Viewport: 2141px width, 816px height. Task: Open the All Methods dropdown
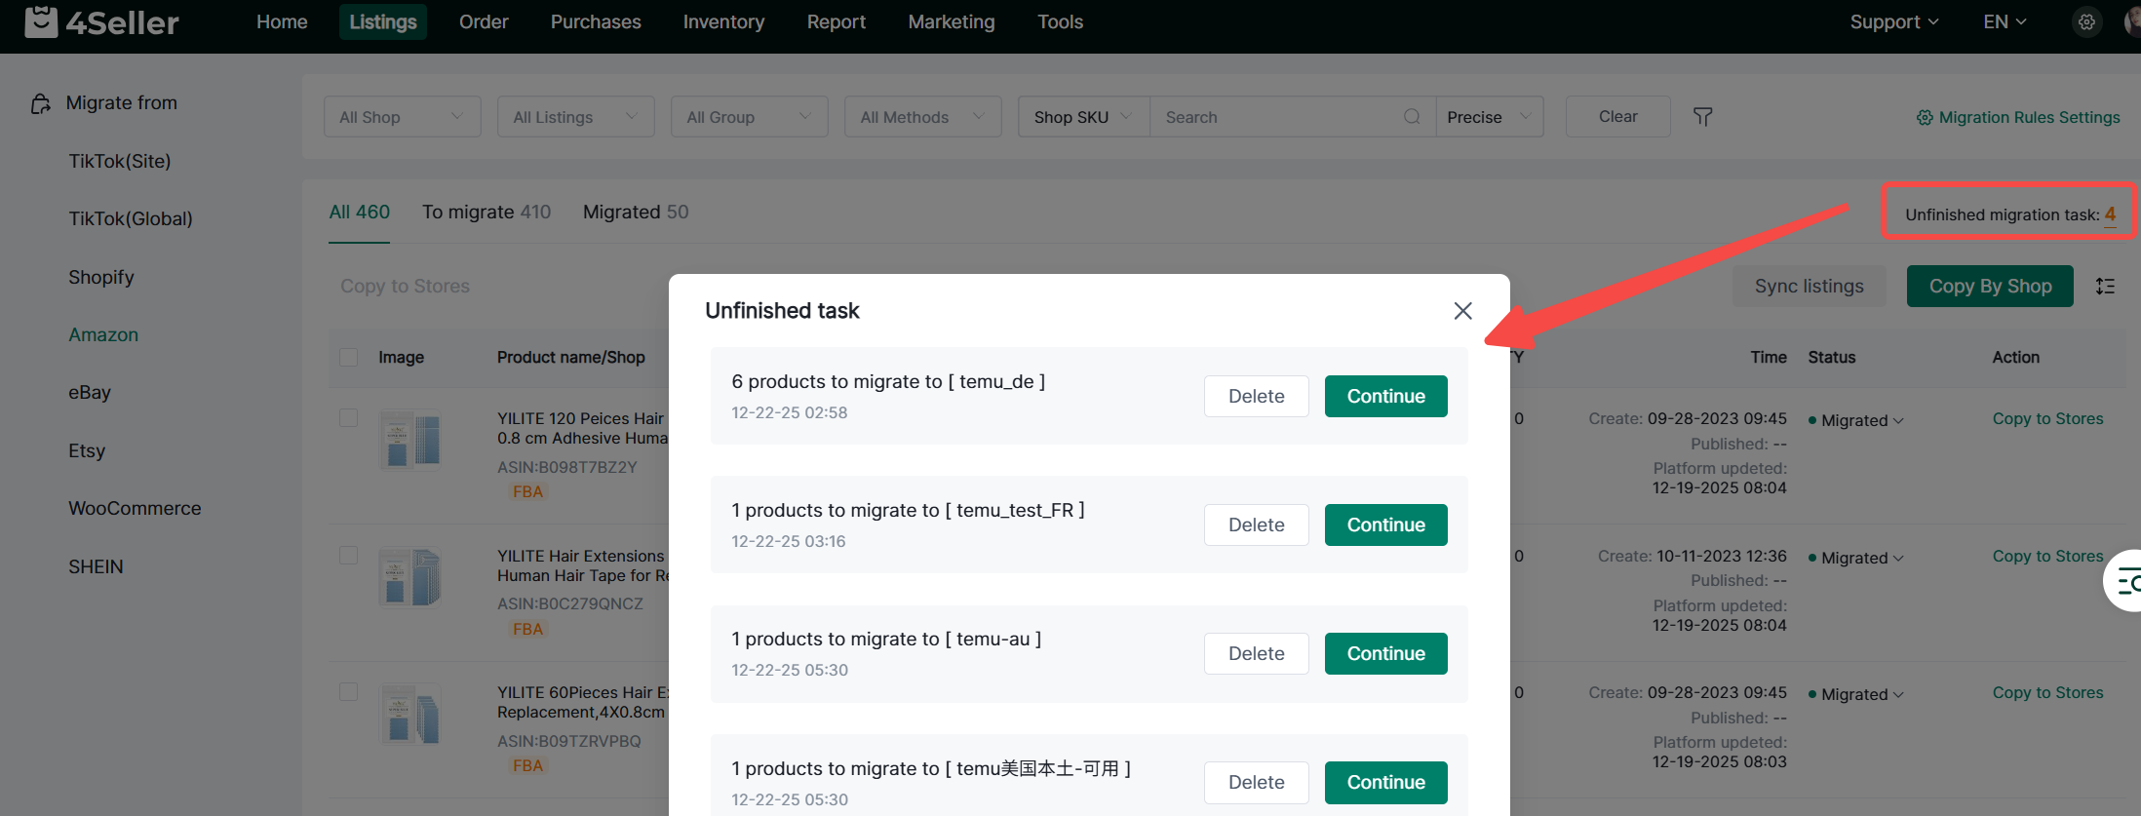[x=922, y=117]
